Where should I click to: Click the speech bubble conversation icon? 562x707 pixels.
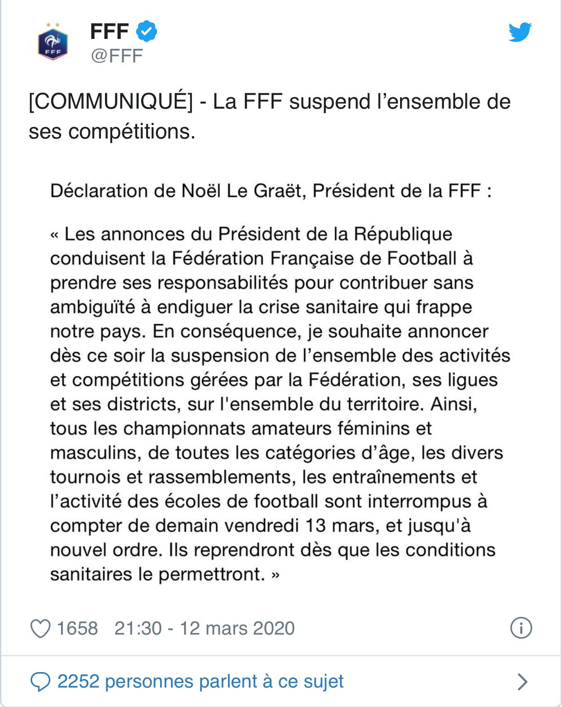(x=41, y=681)
